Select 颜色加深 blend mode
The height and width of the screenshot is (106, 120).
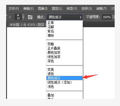(65, 52)
